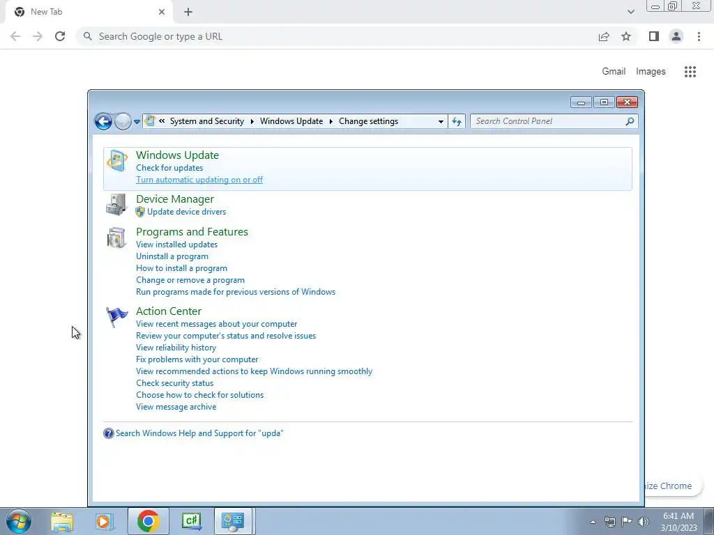The image size is (714, 535).
Task: Expand the address bar previous locations dropdown
Action: click(441, 121)
